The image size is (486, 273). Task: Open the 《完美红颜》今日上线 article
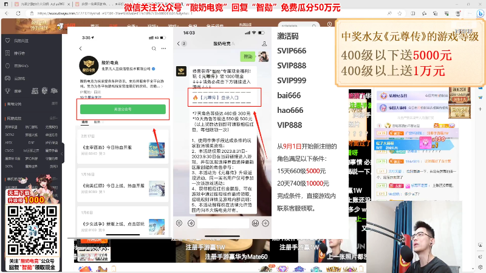click(123, 186)
